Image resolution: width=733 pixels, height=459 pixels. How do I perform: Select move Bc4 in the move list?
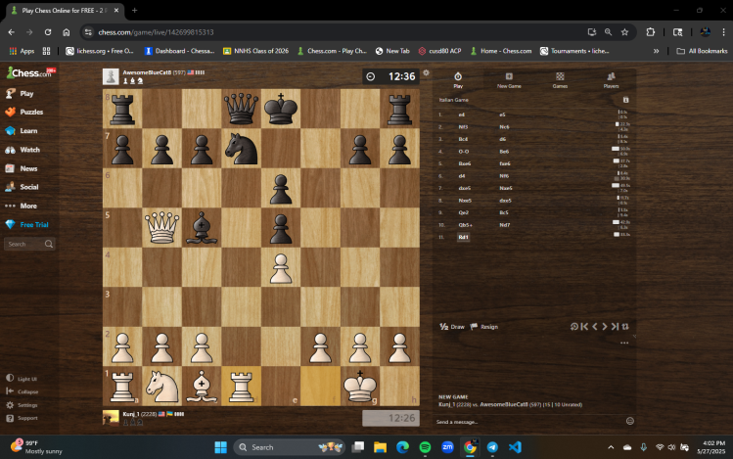click(x=463, y=139)
